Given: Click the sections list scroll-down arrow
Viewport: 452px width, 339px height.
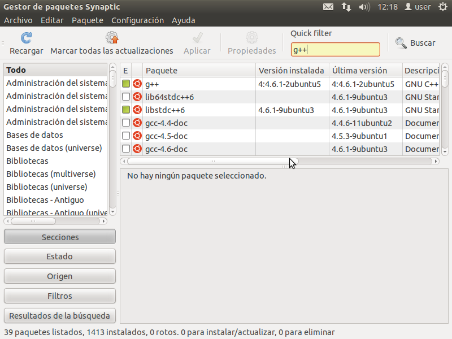Looking at the screenshot, I should point(112,212).
